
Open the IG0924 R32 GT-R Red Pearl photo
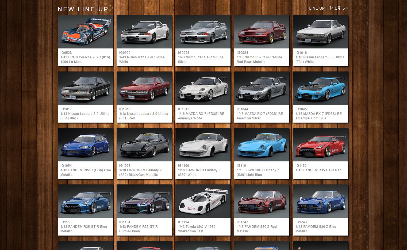coord(262,32)
